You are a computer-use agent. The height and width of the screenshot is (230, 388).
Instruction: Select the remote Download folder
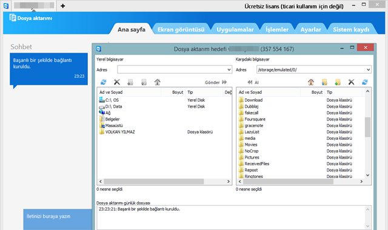point(250,100)
